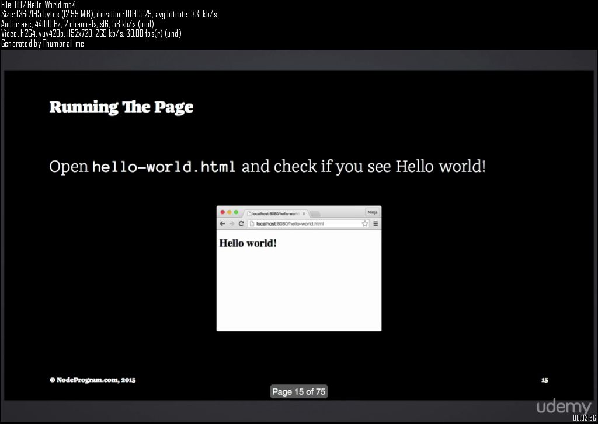Screen dimensions: 598x424
Task: Click slide number 15 at bottom right
Action: point(545,380)
